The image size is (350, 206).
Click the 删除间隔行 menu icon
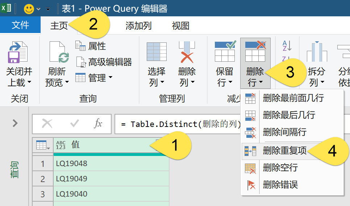[x=250, y=132]
